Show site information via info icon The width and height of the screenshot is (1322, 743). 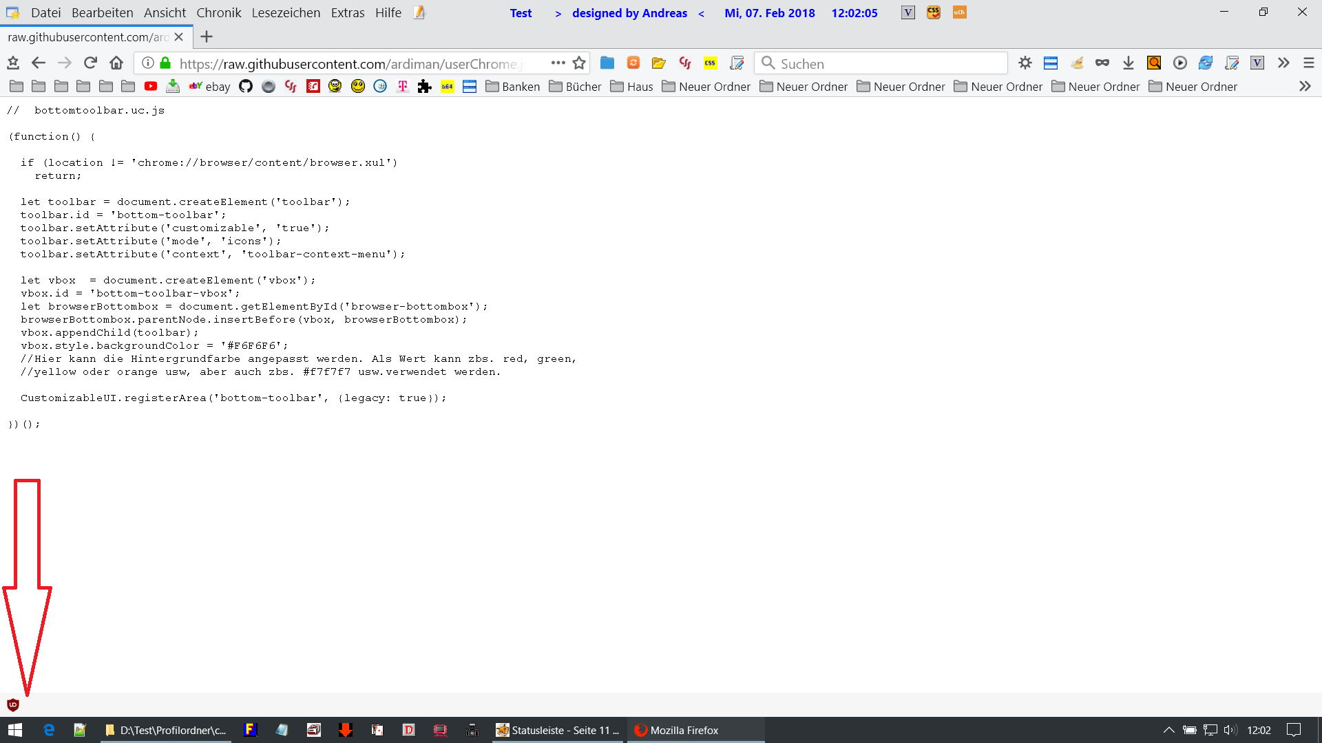pos(147,63)
